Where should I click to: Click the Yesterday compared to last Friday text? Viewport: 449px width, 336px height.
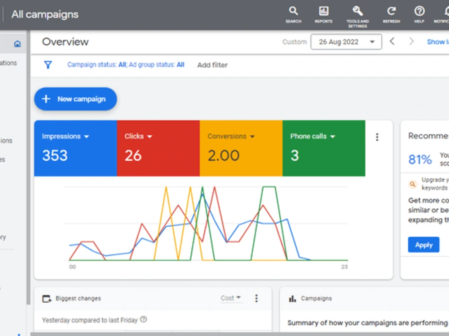point(90,320)
